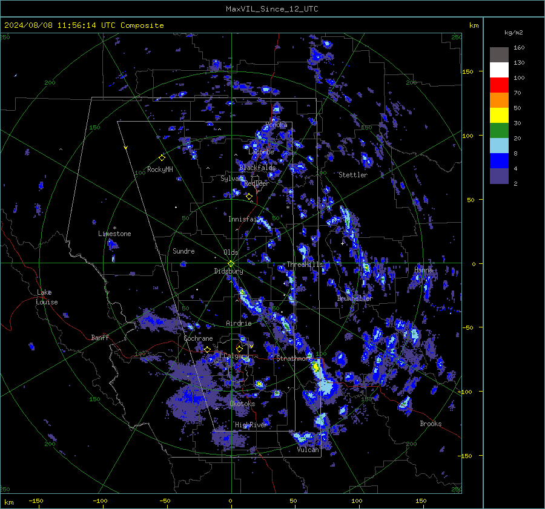This screenshot has height=509, width=545.
Task: Click the Didsbury label
Action: (228, 271)
